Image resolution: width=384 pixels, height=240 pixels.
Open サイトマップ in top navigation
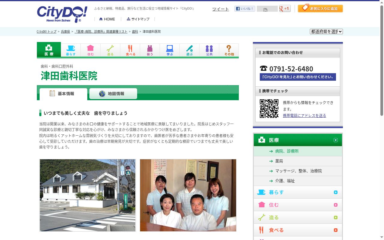[x=138, y=19]
